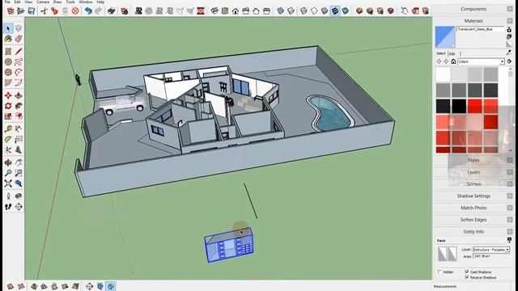Enable Shaded With Textures face style
Image resolution: width=518 pixels, height=291 pixels.
tap(335, 11)
